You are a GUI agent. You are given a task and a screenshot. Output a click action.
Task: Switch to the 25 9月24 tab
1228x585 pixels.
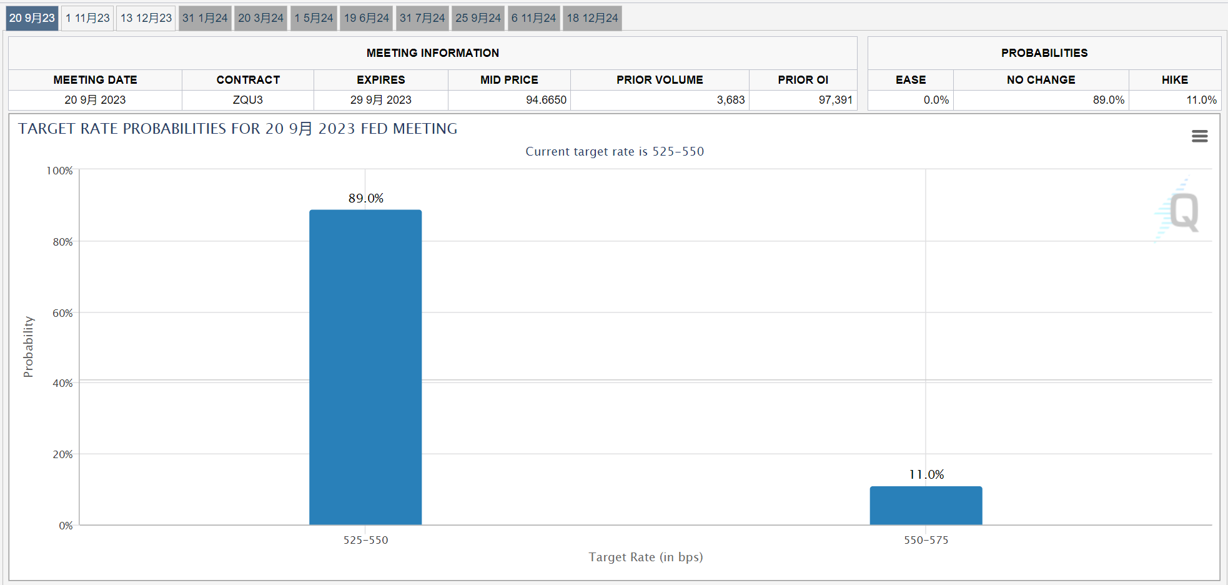[478, 18]
